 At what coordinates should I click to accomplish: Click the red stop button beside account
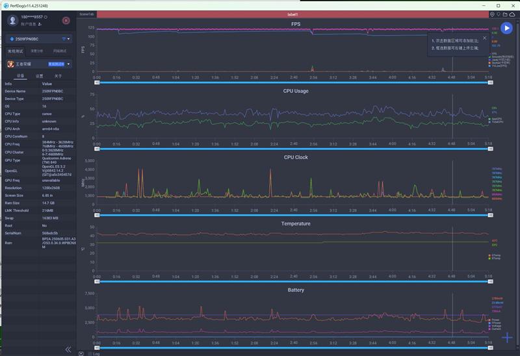click(66, 20)
